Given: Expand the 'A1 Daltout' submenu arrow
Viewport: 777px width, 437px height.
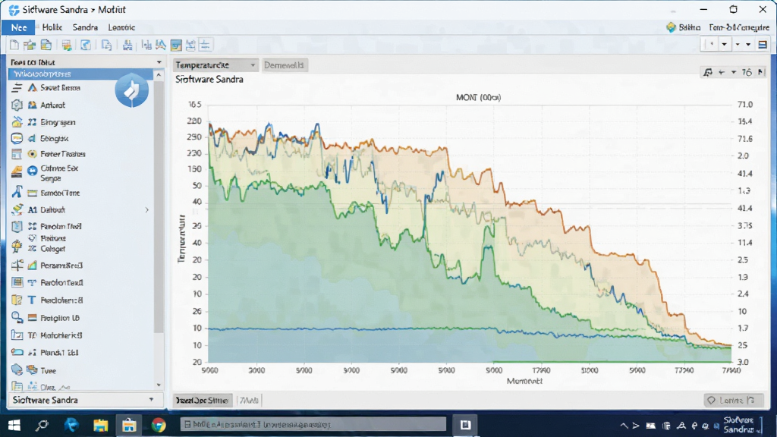Looking at the screenshot, I should click(x=147, y=210).
